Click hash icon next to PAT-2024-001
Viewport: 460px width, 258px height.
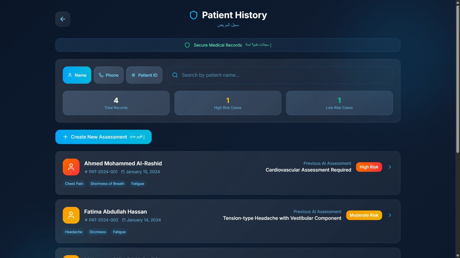coord(86,172)
